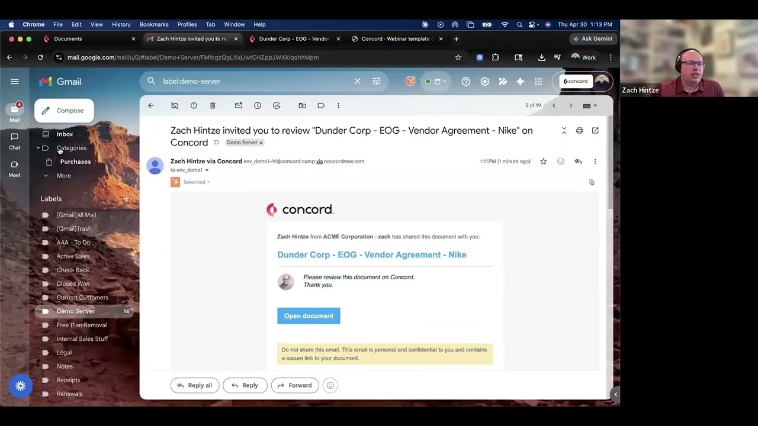Open Gemini sparkle icon in Gmail
This screenshot has height=426, width=758.
pyautogui.click(x=520, y=81)
